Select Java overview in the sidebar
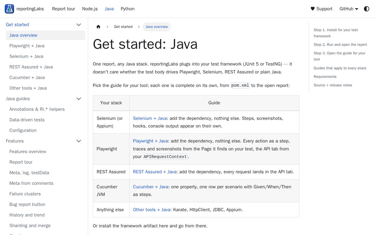The width and height of the screenshot is (376, 235). (46, 35)
